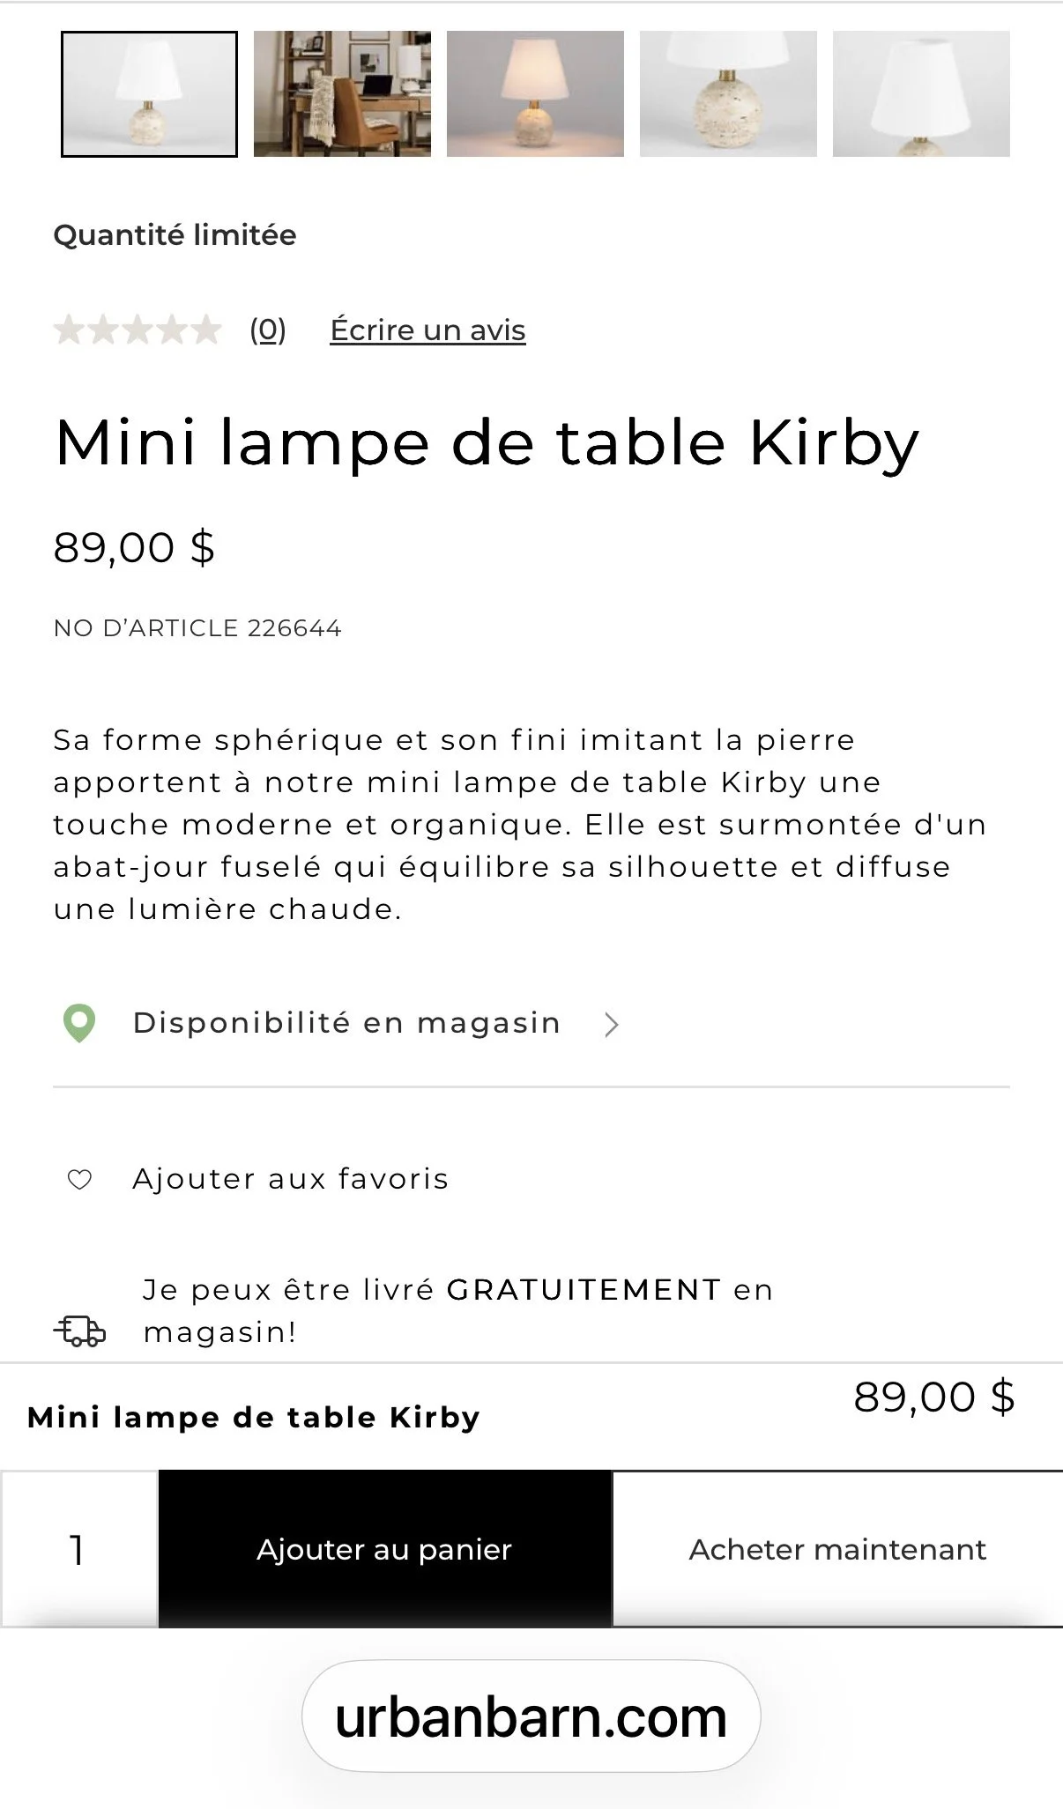Click Acheter maintenant button
1063x1809 pixels.
[x=837, y=1548]
